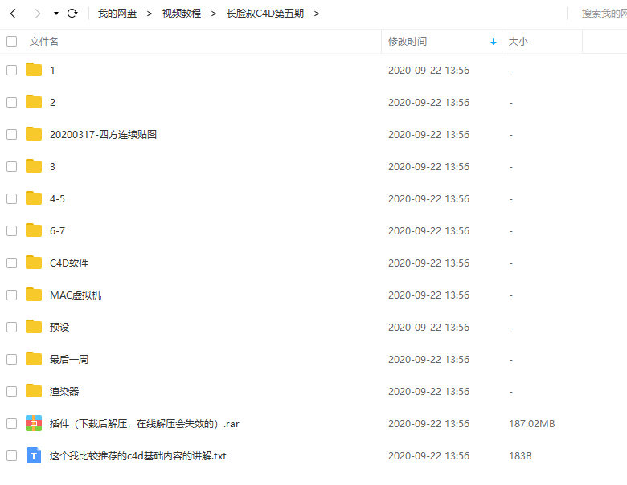Check the box for the 插件 rar file
The height and width of the screenshot is (485, 627).
(x=11, y=423)
